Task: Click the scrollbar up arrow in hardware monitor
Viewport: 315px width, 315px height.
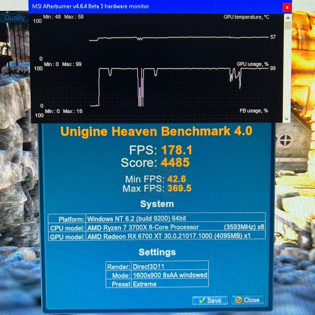Action: 287,17
